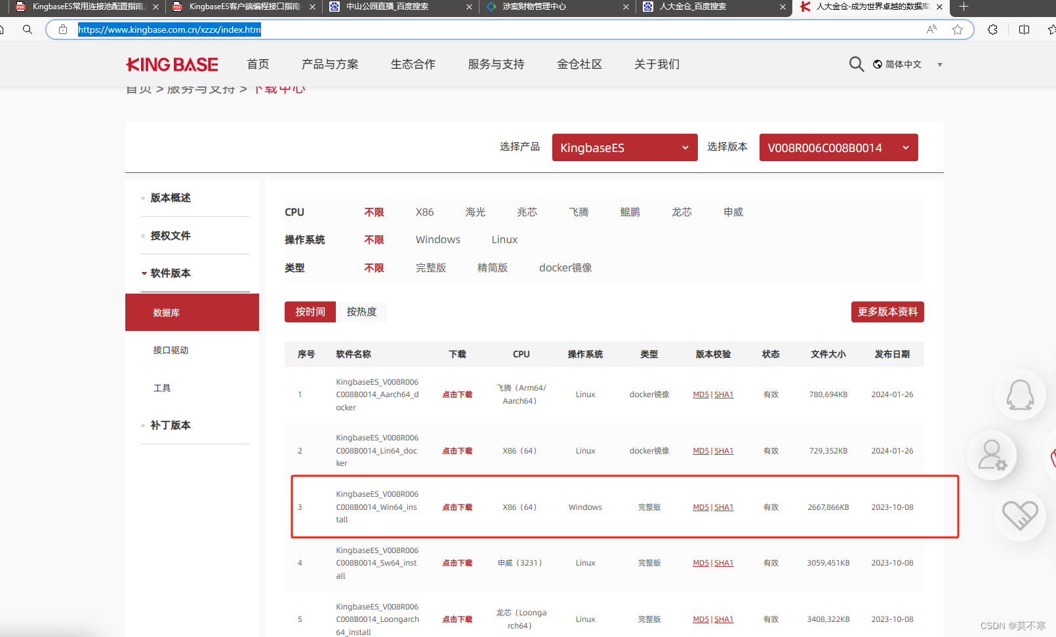
Task: Switch to 中山公园直播_百度搜索 tab
Action: coord(399,7)
